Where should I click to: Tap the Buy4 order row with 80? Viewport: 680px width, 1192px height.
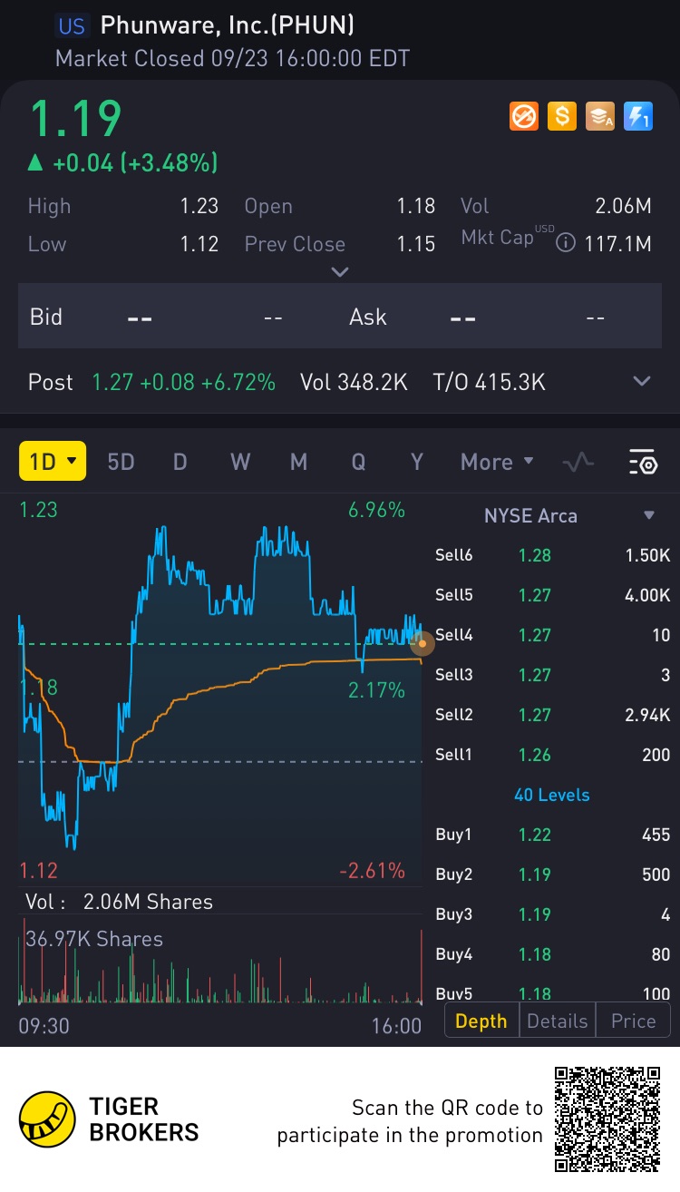coord(553,954)
